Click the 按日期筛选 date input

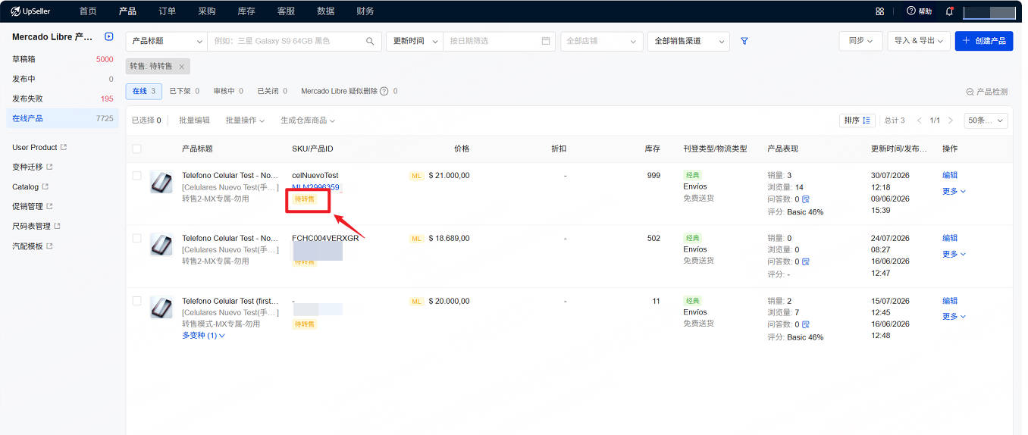click(x=499, y=41)
